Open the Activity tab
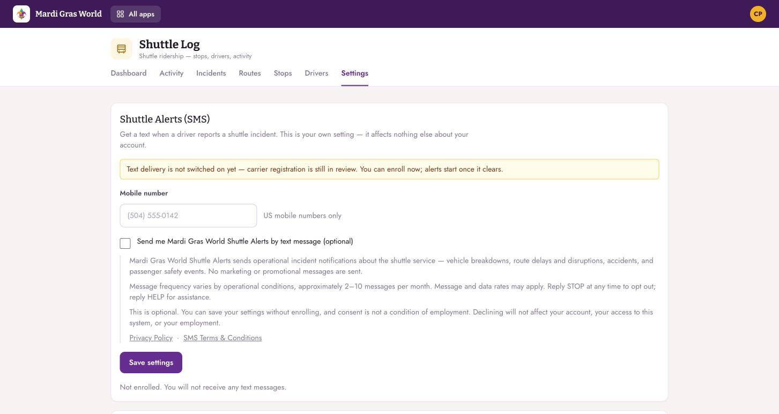779x414 pixels. [172, 73]
